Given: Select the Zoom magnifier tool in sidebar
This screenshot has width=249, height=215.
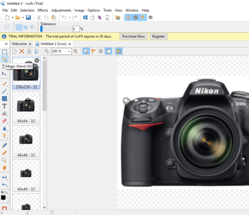Looking at the screenshot, I should coord(5,160).
